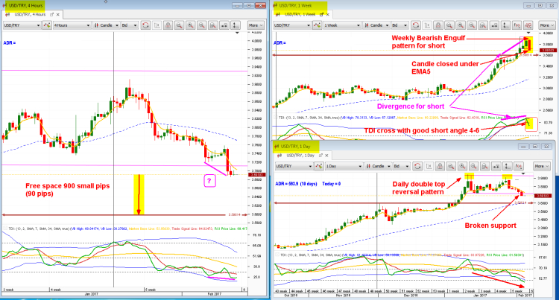This screenshot has width=559, height=300.
Task: Close the USD/TRY, 1 Week tab
Action: (328, 15)
